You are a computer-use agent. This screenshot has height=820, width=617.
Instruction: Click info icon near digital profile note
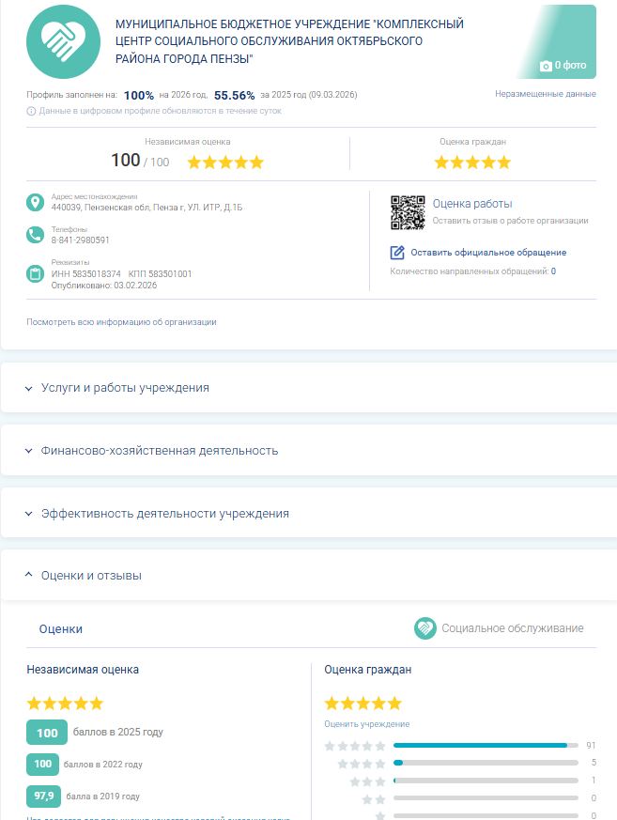tap(31, 111)
